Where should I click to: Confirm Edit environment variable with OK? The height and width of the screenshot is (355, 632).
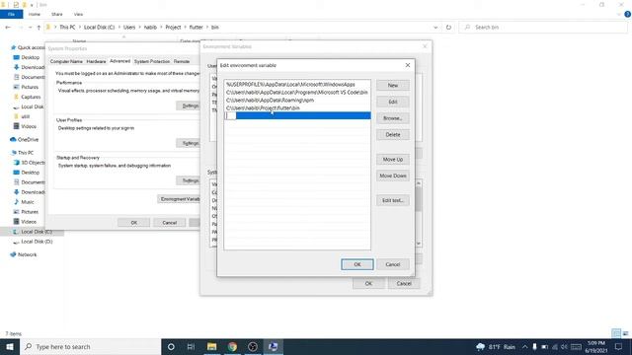[357, 264]
